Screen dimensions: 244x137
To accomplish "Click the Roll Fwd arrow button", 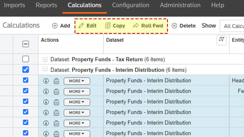I will (148, 26).
